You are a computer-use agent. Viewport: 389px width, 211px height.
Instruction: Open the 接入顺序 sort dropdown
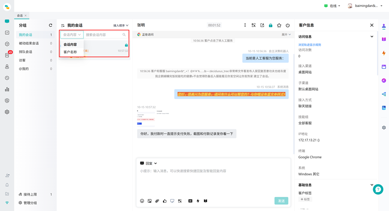click(x=121, y=25)
